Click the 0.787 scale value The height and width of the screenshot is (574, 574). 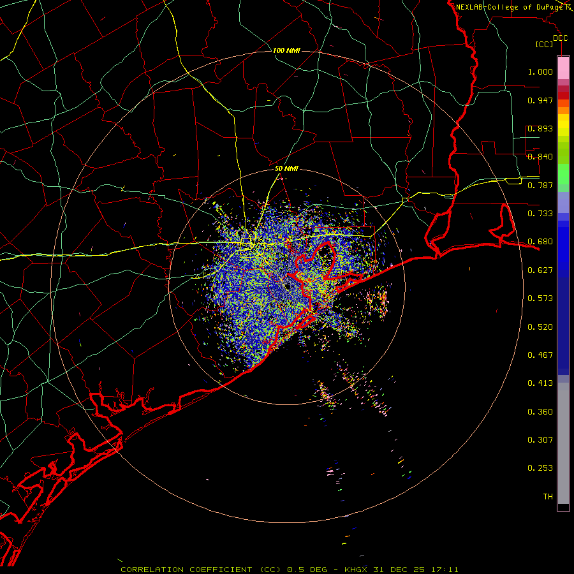click(x=540, y=185)
